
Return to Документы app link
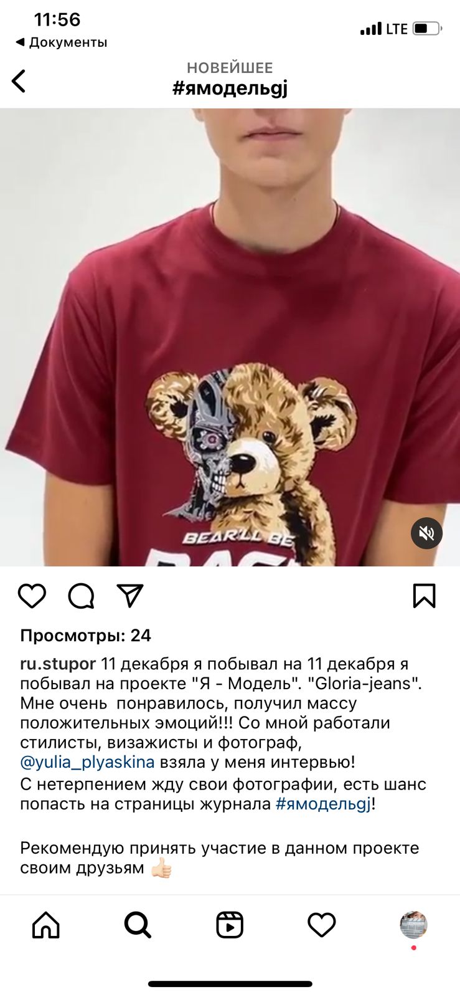pos(61,42)
